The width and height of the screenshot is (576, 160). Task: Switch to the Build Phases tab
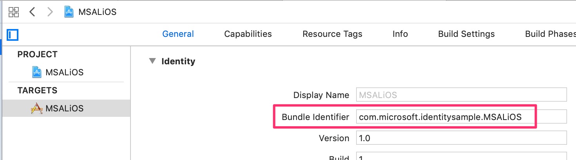[x=550, y=34]
